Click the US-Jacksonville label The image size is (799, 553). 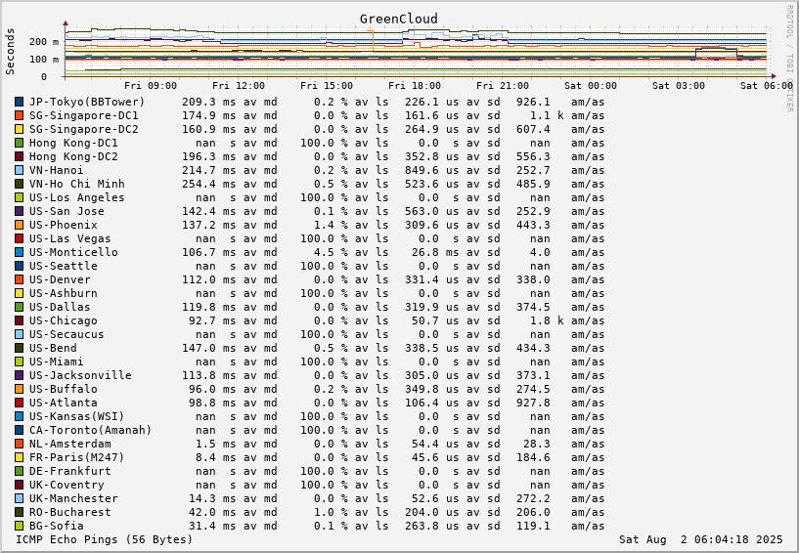80,375
